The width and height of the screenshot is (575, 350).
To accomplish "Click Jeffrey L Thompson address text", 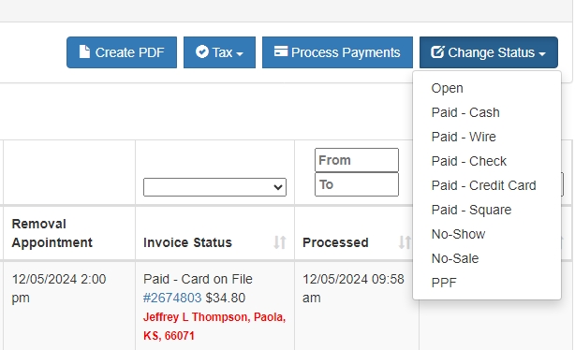I will [214, 327].
